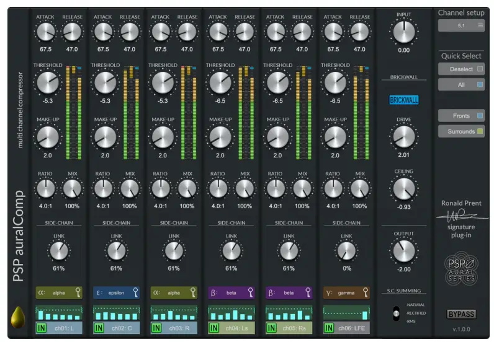The height and width of the screenshot is (342, 494).
Task: Toggle the BYPASS button
Action: coord(461,314)
